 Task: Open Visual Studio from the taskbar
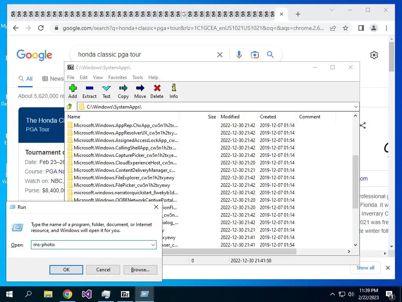pyautogui.click(x=87, y=294)
